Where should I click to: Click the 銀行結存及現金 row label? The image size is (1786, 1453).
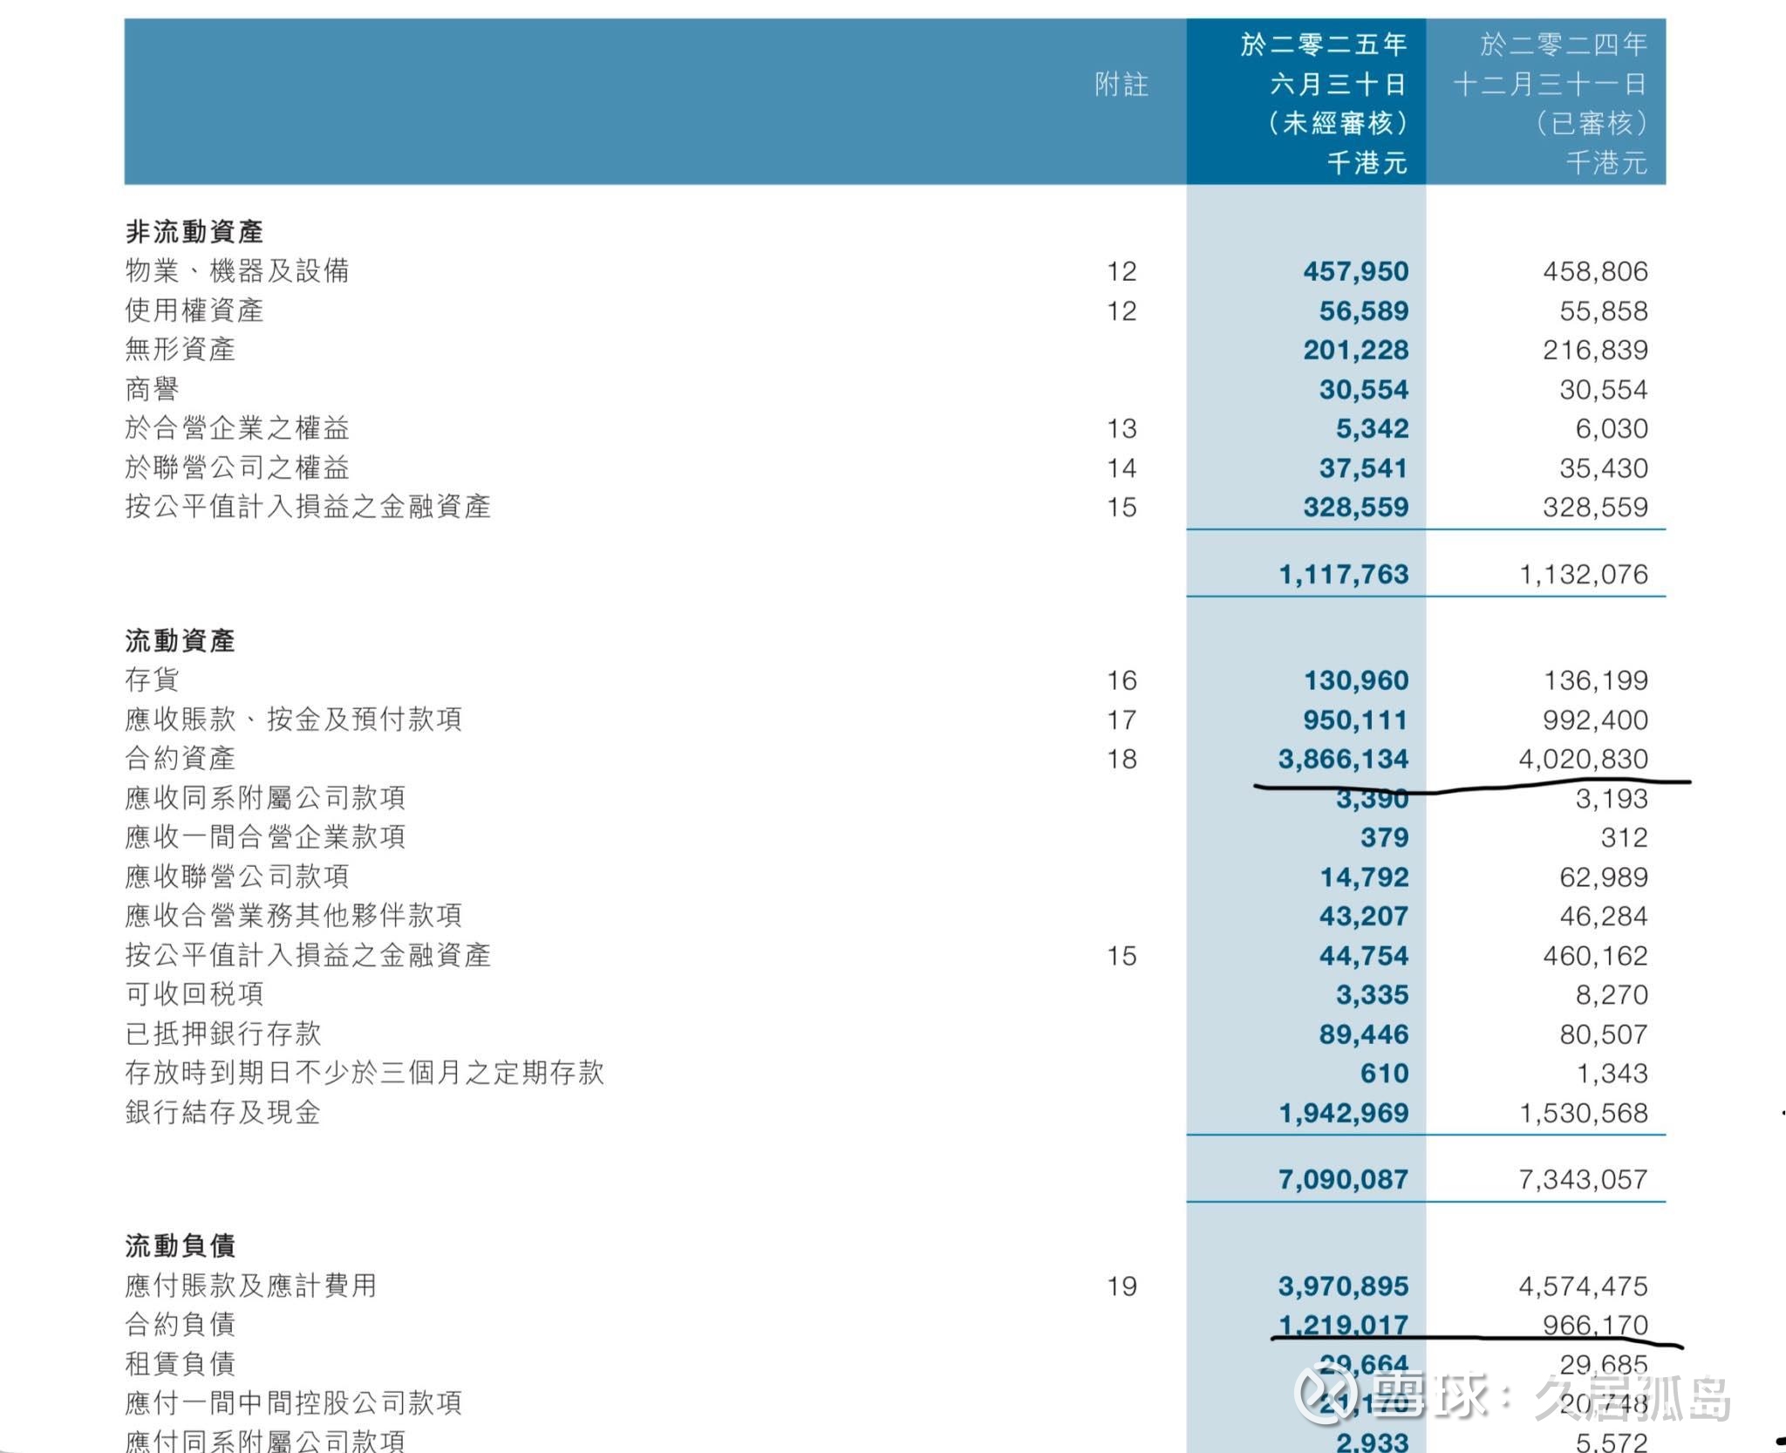click(x=222, y=1113)
